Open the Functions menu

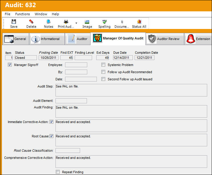22,14
